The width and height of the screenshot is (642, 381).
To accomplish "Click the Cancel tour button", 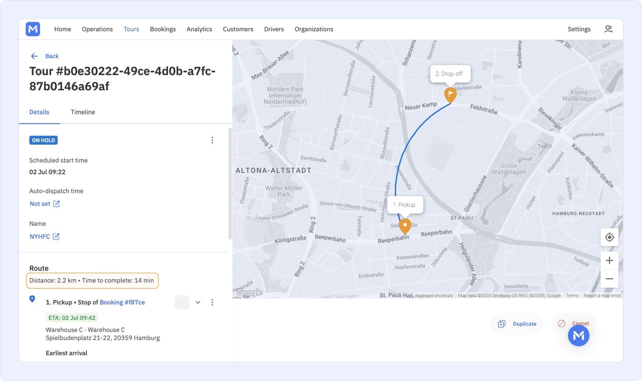I will [x=573, y=323].
